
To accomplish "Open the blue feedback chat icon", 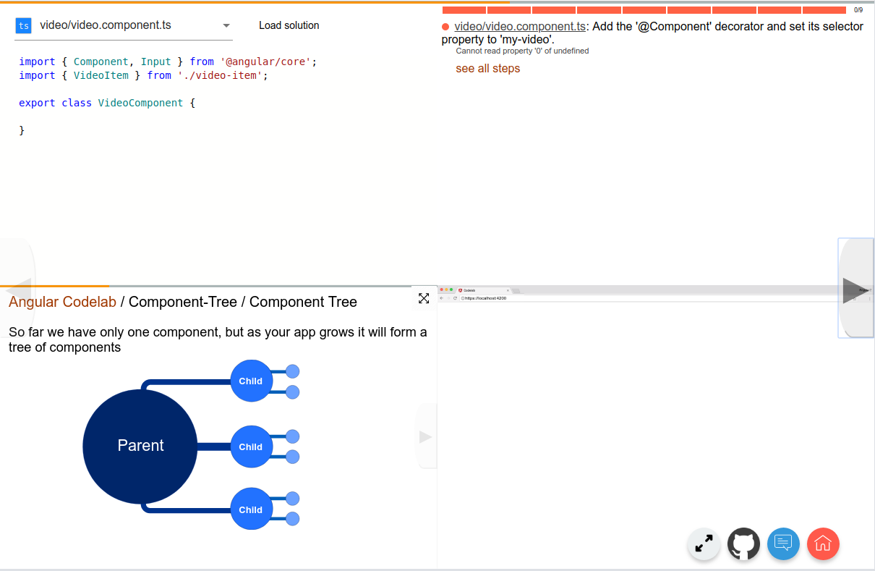I will coord(783,543).
